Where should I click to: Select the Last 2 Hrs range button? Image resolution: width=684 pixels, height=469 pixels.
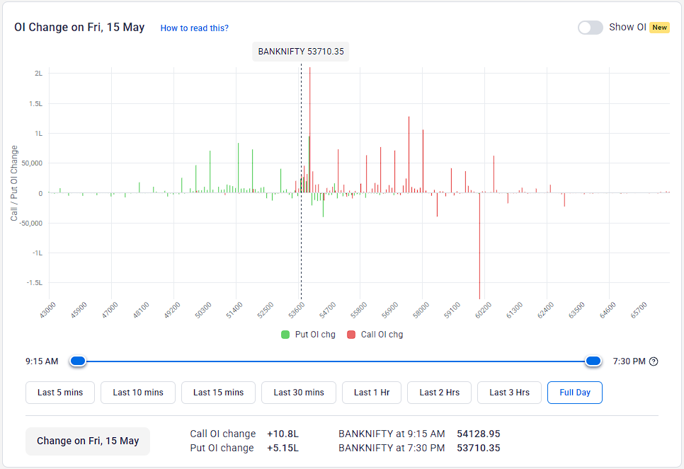439,393
